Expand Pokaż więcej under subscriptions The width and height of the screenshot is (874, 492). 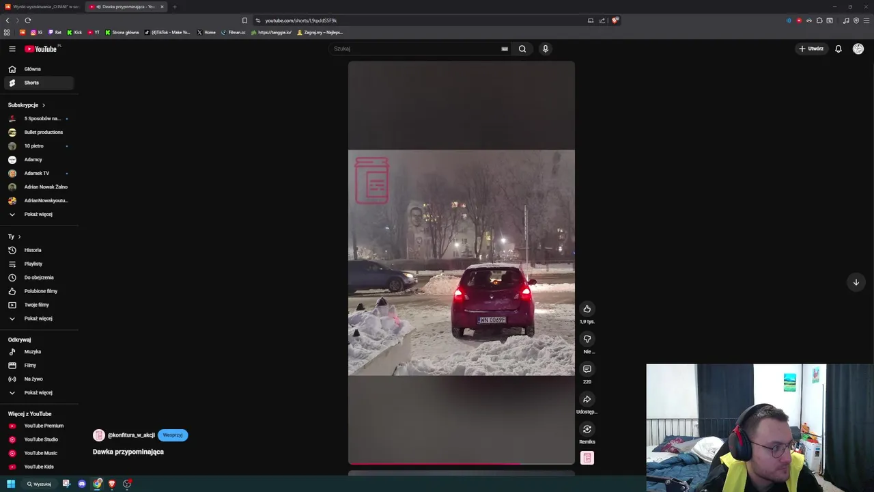click(39, 214)
